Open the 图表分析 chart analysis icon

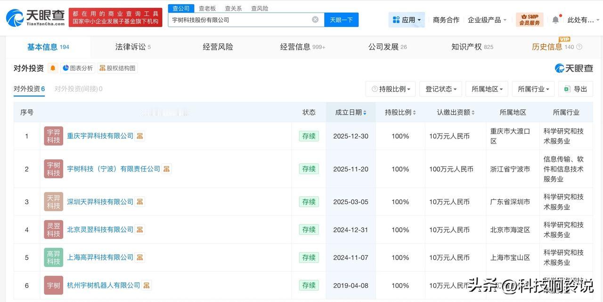coord(77,68)
